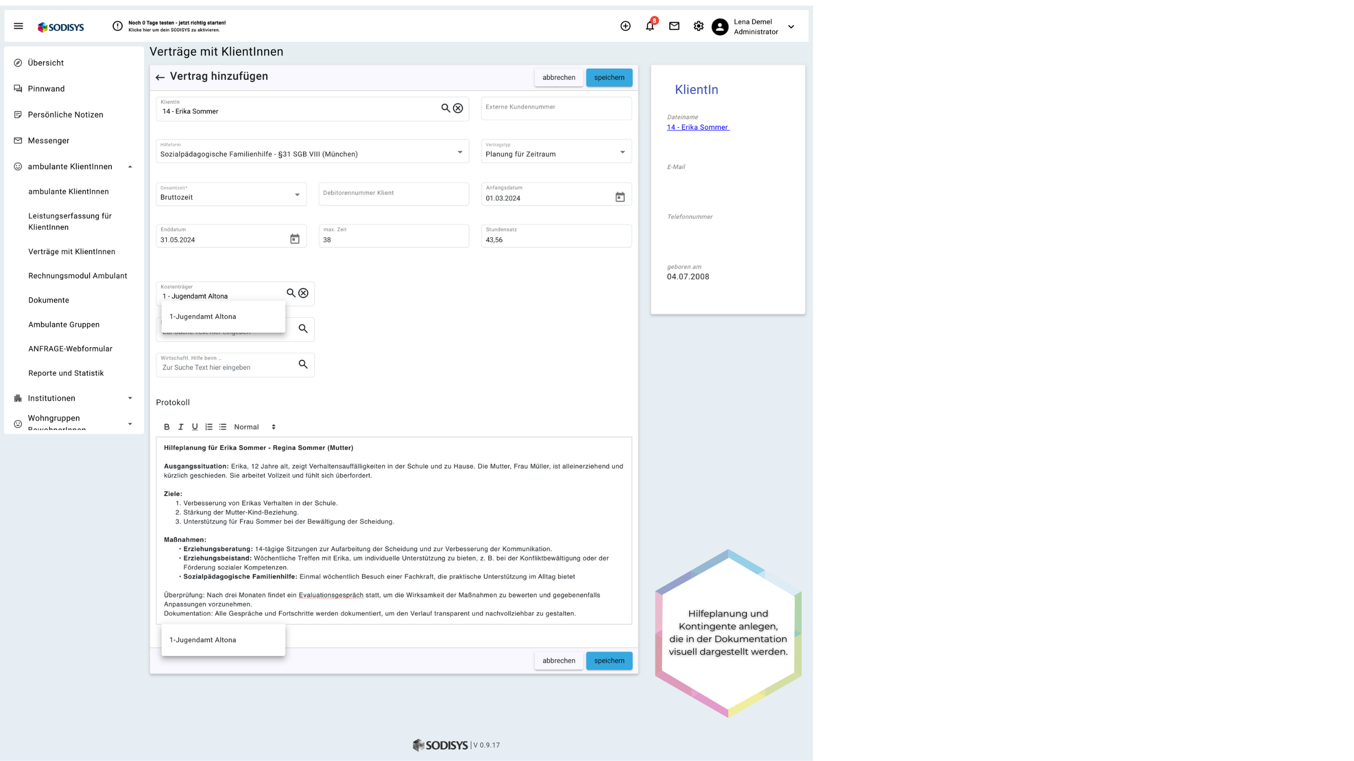
Task: Open the 14 - Erika Sommer link
Action: pos(698,127)
